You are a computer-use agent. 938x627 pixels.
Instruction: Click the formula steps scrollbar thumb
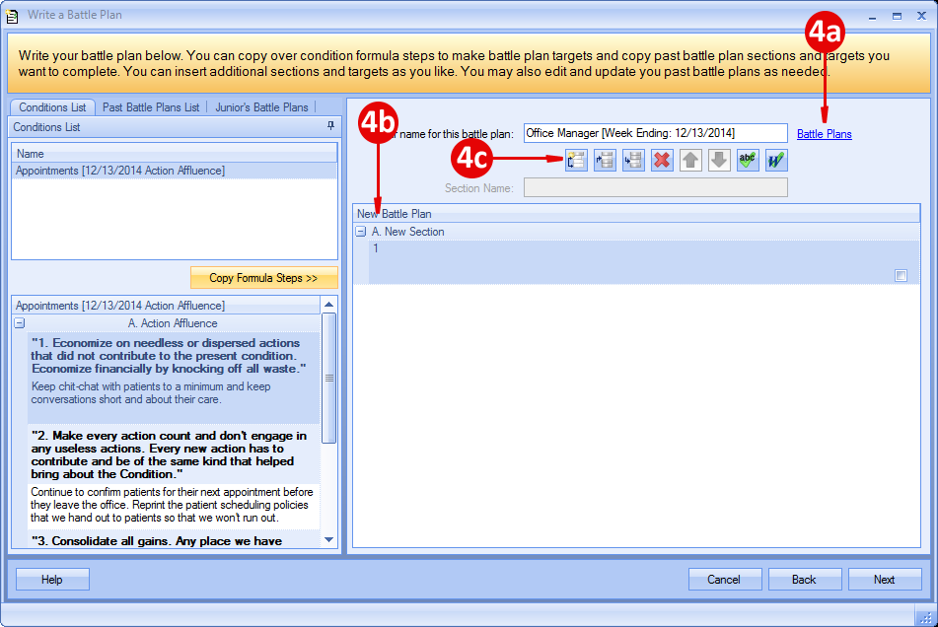click(x=329, y=378)
